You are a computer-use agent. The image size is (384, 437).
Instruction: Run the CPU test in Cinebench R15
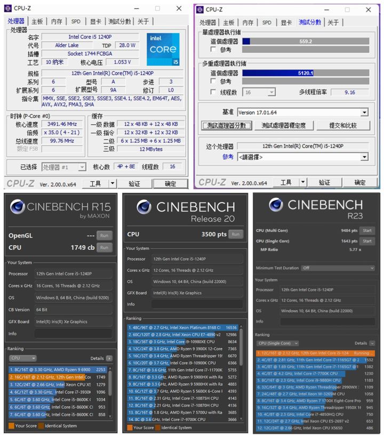105,247
